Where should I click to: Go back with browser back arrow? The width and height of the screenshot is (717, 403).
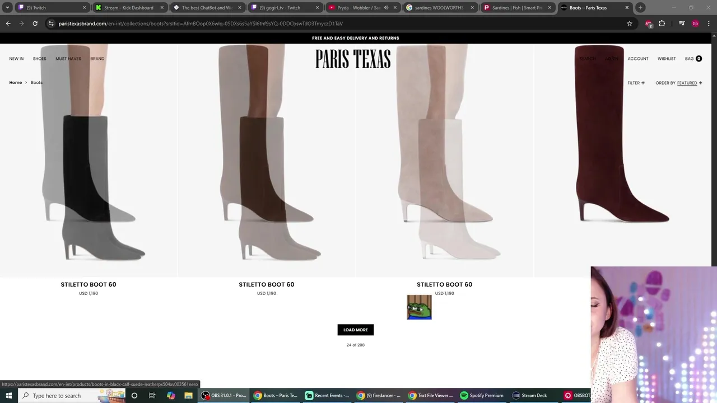(8, 24)
